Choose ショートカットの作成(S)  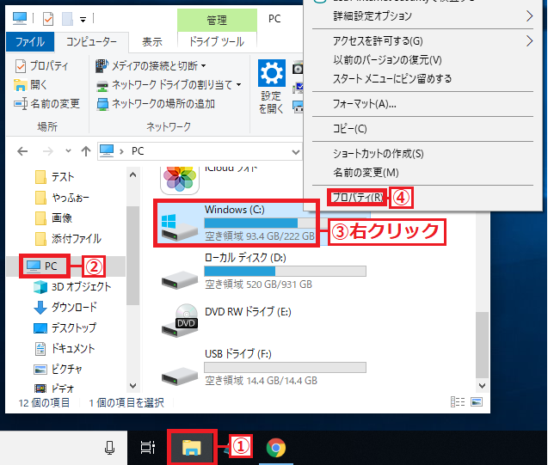coord(423,154)
